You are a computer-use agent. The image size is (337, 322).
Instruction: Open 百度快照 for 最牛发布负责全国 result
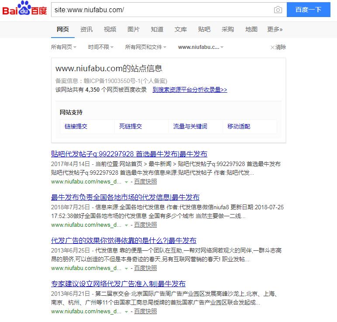[x=145, y=225]
